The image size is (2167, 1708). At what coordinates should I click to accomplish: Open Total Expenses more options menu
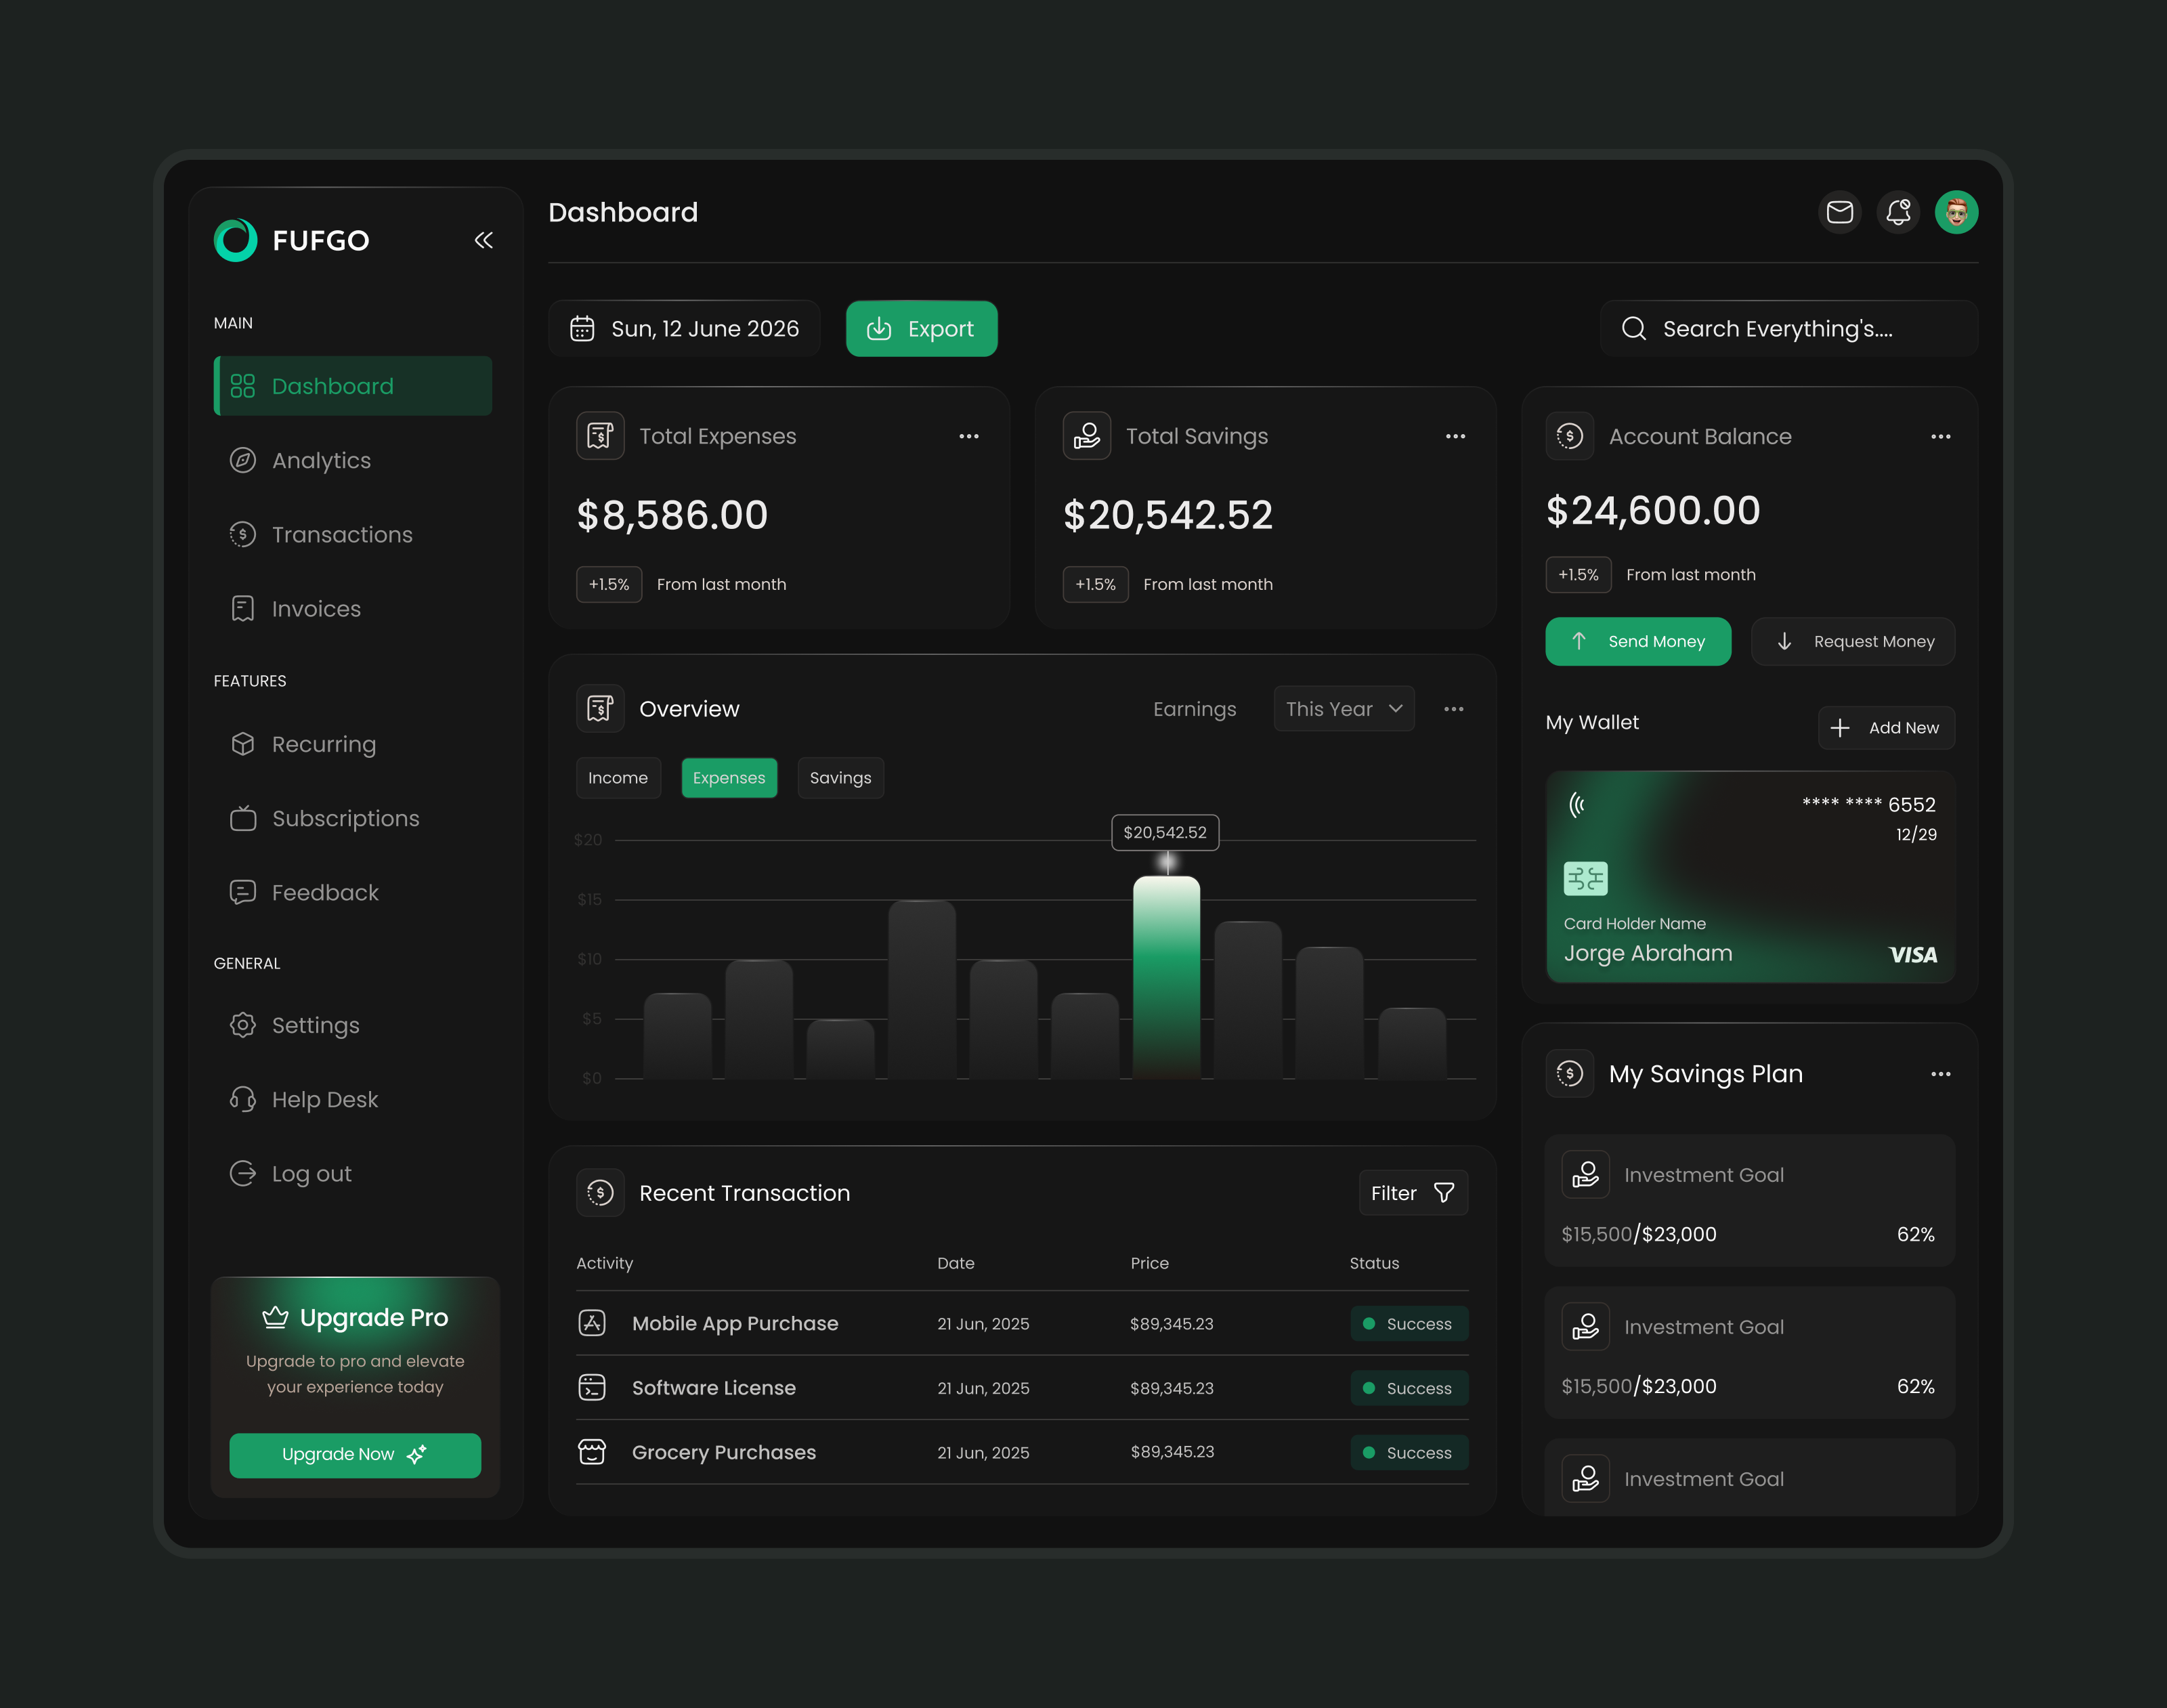pyautogui.click(x=969, y=436)
